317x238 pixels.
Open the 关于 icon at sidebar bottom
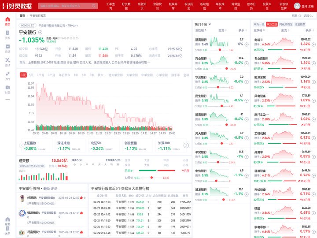point(7,229)
